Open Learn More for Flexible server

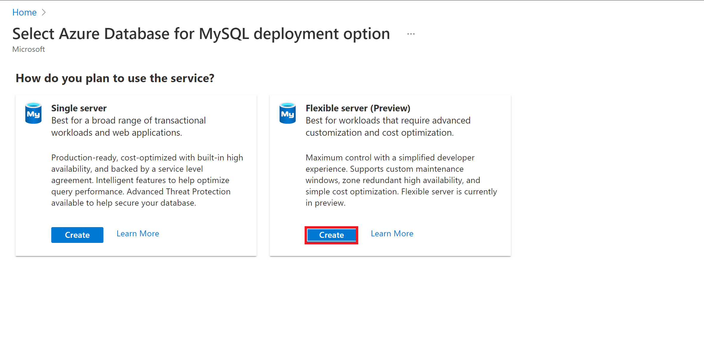pos(392,233)
